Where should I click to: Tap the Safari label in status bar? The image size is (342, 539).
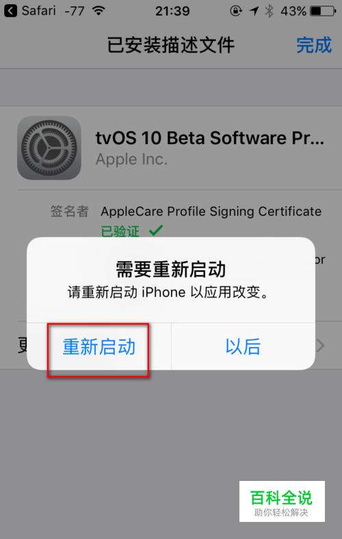[x=38, y=11]
